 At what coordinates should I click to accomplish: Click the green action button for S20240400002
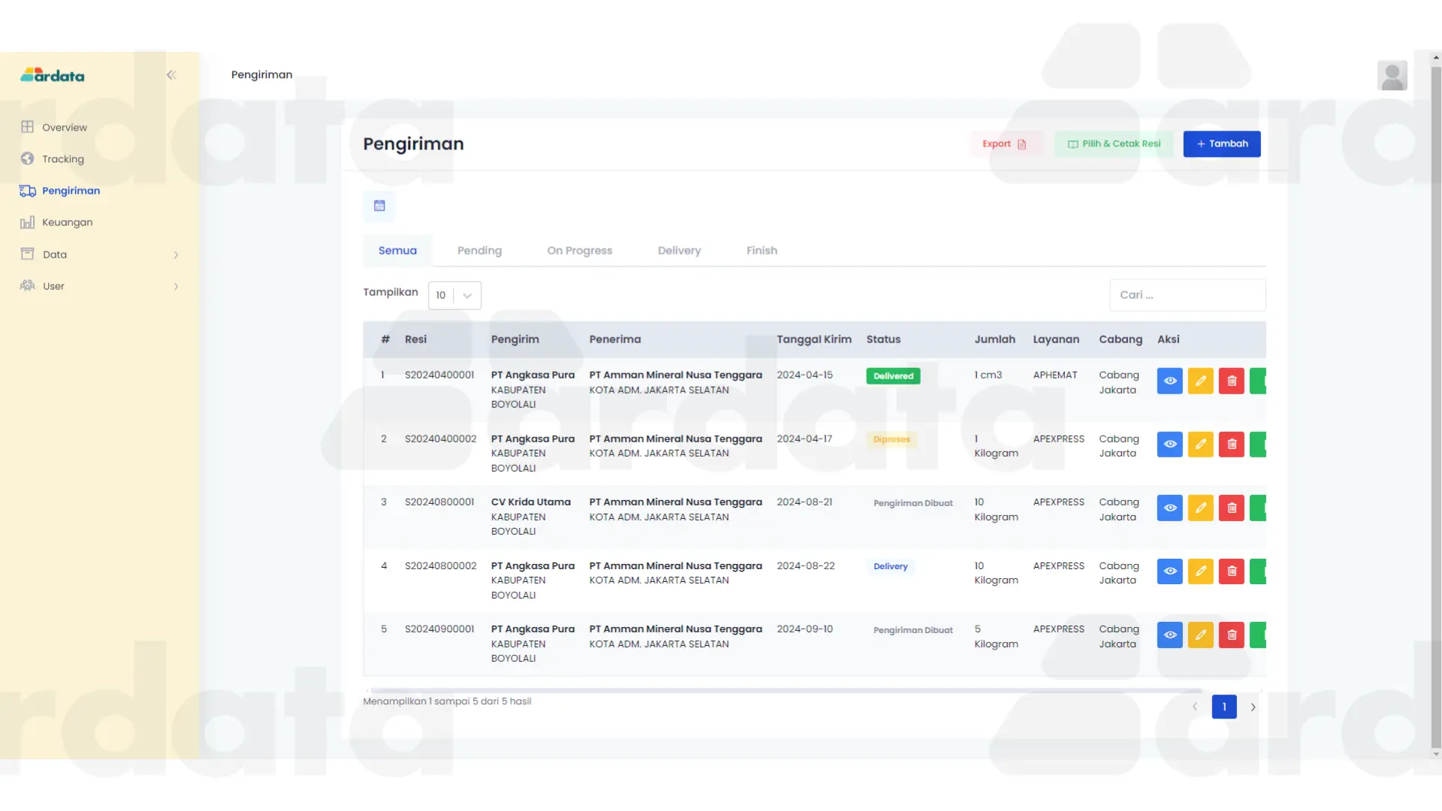[1258, 445]
